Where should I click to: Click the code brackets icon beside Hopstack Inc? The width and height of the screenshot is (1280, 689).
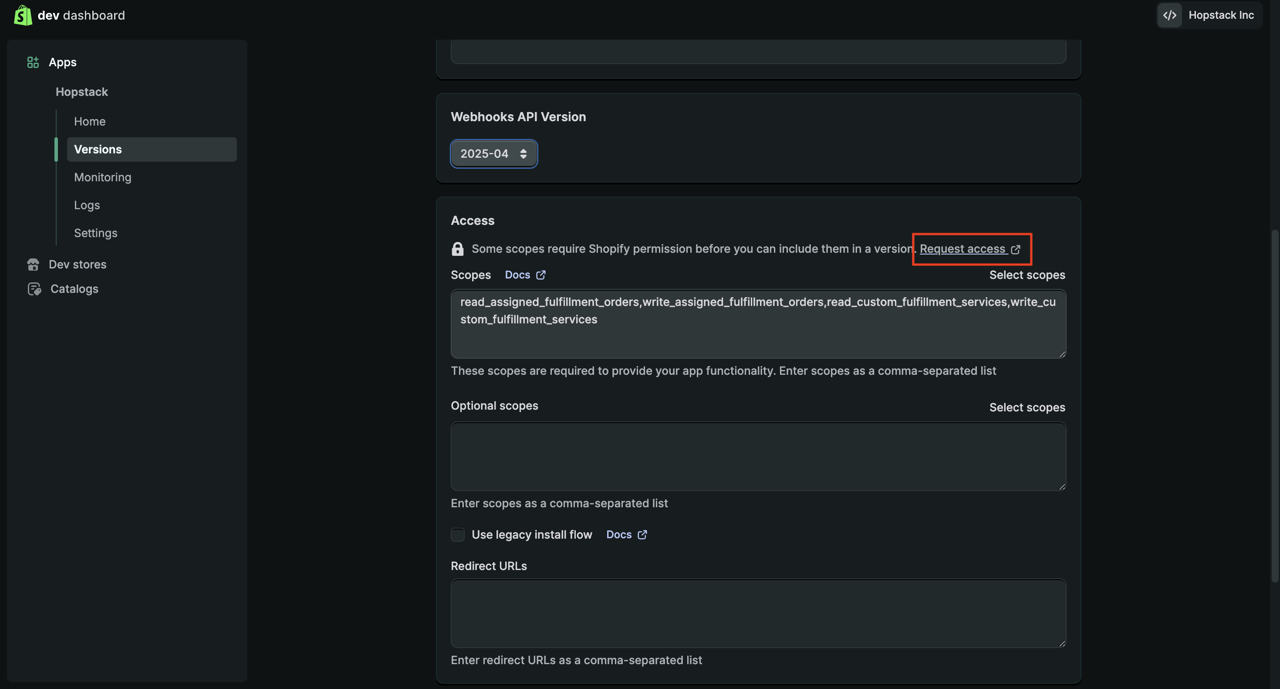pyautogui.click(x=1170, y=15)
